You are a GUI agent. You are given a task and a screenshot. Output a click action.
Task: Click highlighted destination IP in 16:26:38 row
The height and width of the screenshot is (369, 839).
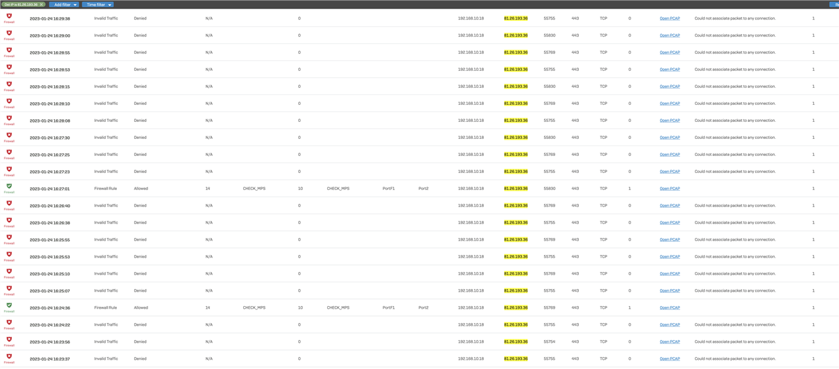point(516,223)
